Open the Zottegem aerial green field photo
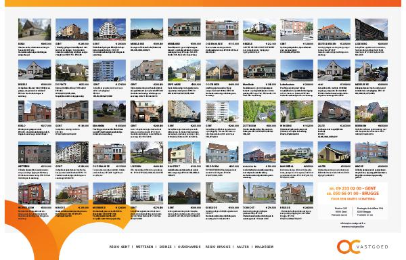The image size is (406, 260). click(x=259, y=111)
